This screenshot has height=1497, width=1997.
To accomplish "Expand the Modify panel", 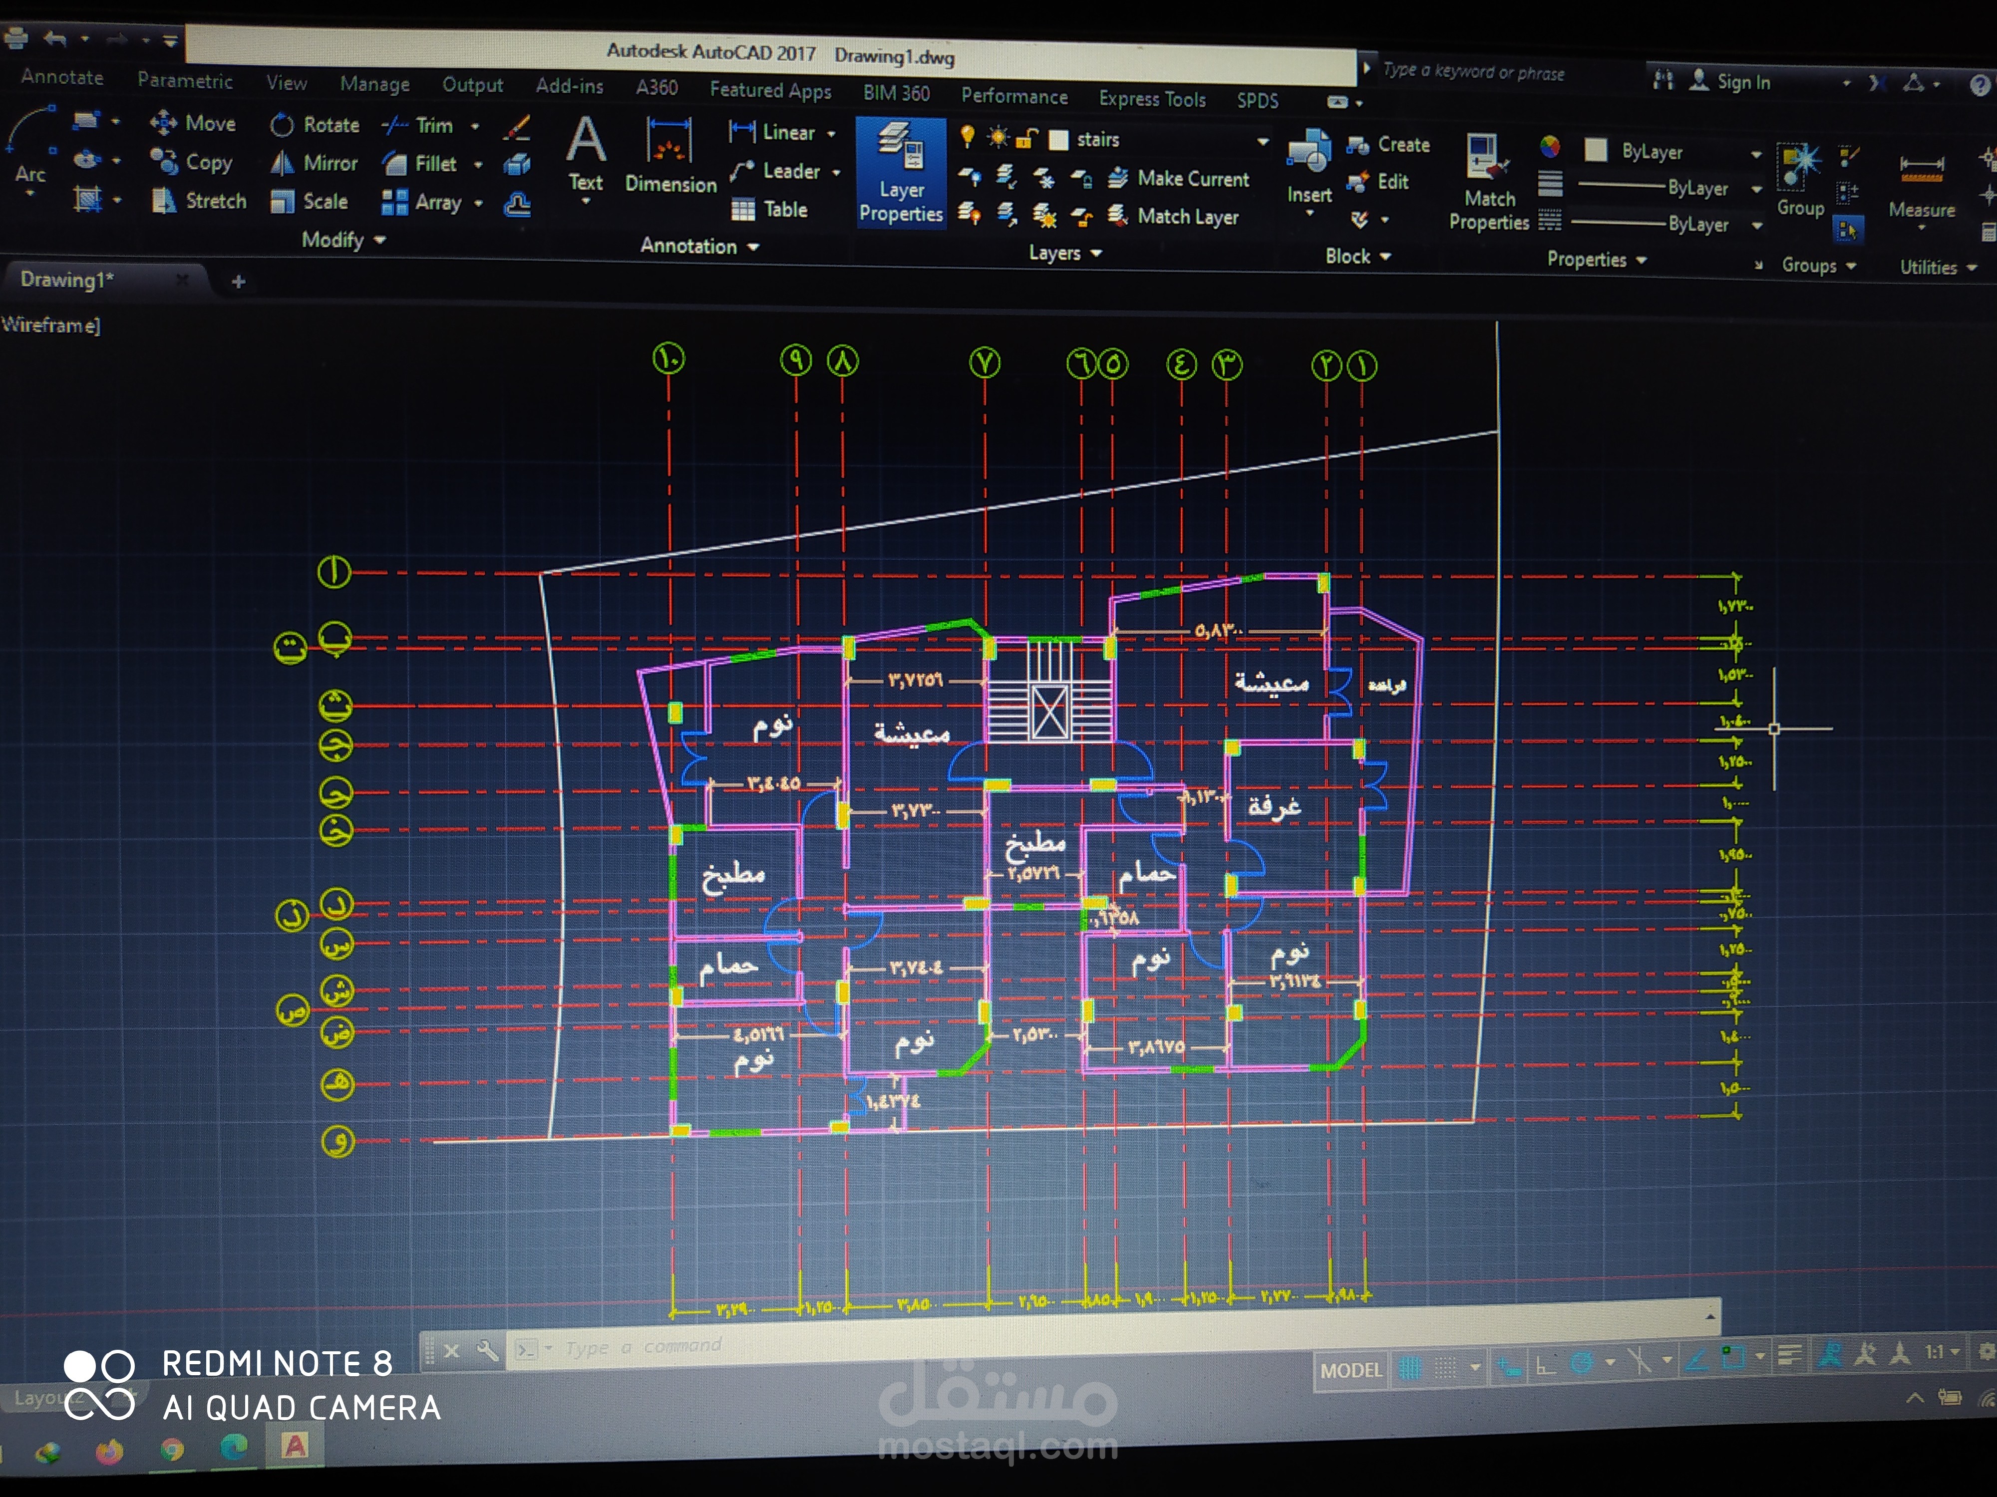I will pyautogui.click(x=344, y=240).
